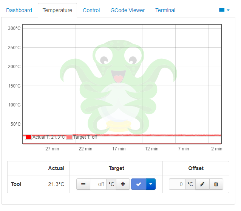Click the Actual T: 21.3°C legend label
241x211 pixels.
click(49, 137)
